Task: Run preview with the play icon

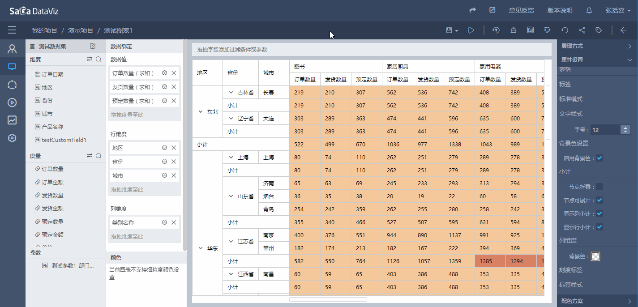Action: tap(471, 30)
